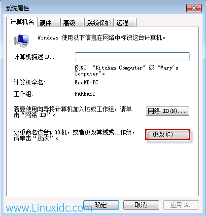206x216 pixels.
Task: Click the 工作组 label
Action: pyautogui.click(x=24, y=94)
